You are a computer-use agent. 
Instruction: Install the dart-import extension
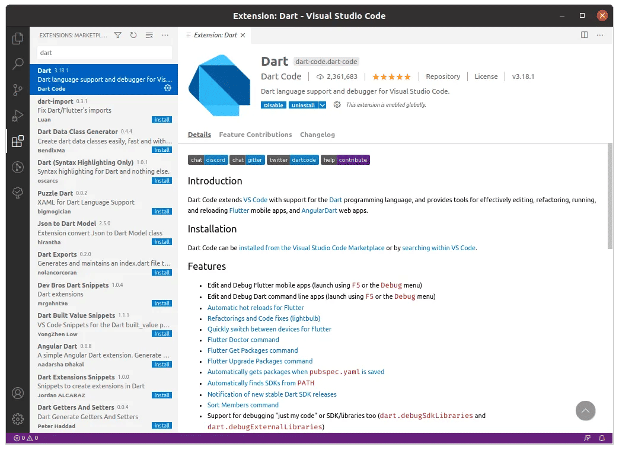point(162,120)
